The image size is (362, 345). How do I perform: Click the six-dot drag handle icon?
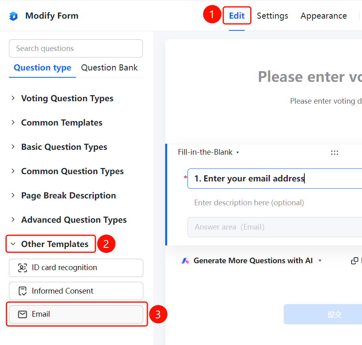tap(334, 153)
